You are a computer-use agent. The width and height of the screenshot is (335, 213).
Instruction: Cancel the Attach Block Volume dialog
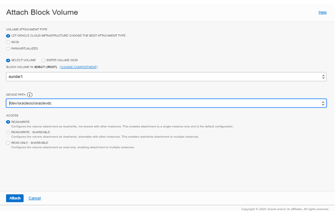35,198
